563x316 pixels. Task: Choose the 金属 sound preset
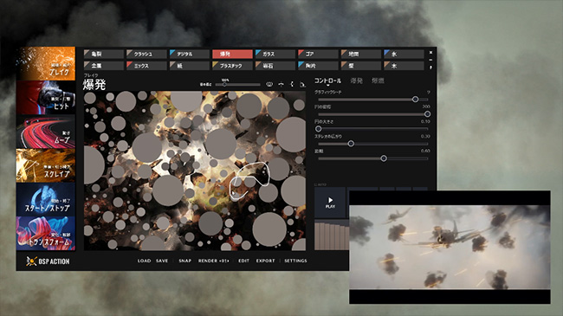tap(104, 66)
